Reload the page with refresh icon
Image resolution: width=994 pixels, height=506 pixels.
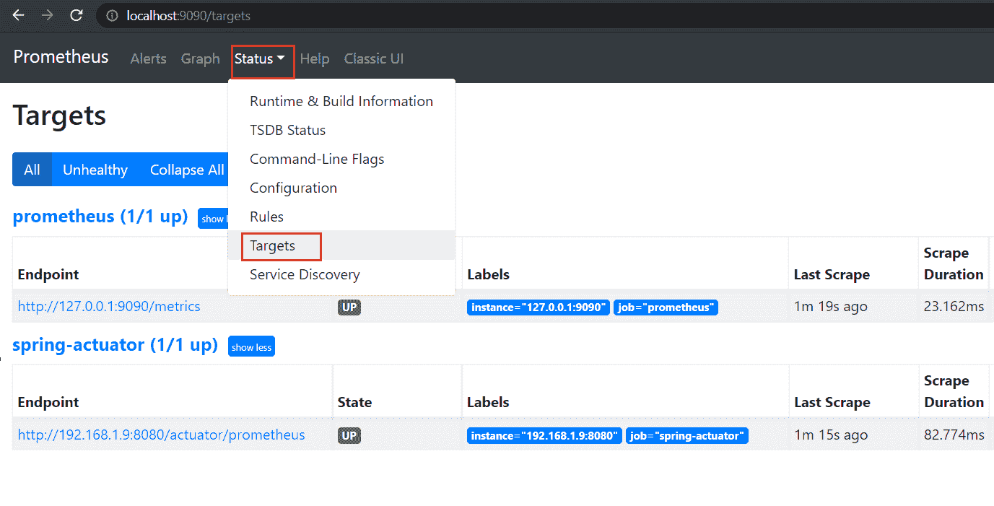coord(76,15)
